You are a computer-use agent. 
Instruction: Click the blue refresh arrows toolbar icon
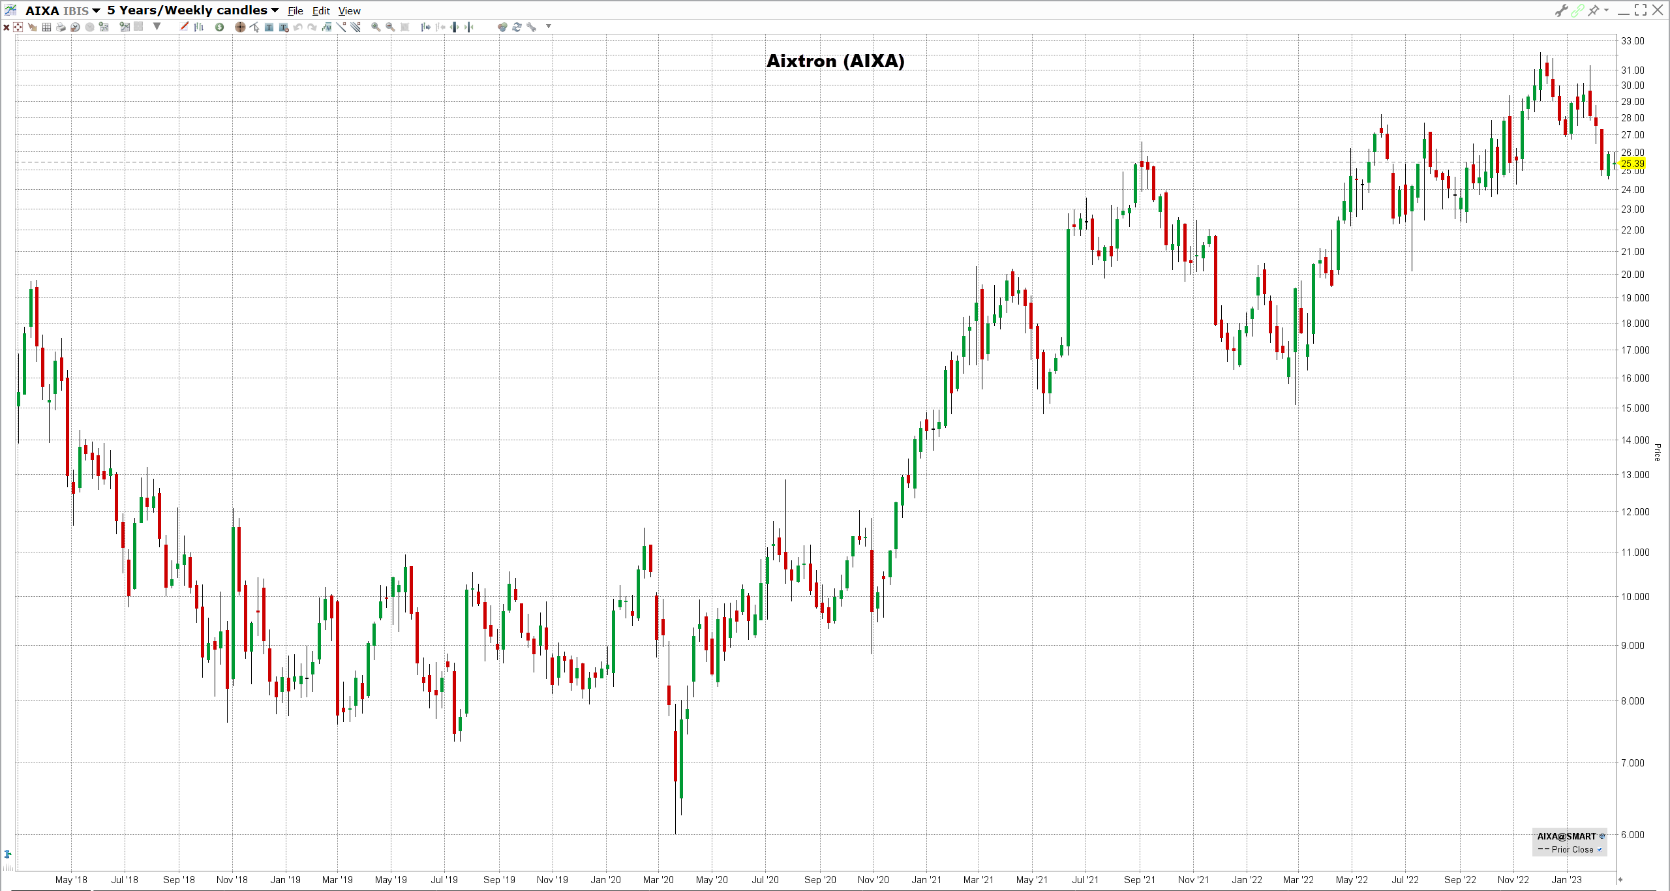(517, 27)
